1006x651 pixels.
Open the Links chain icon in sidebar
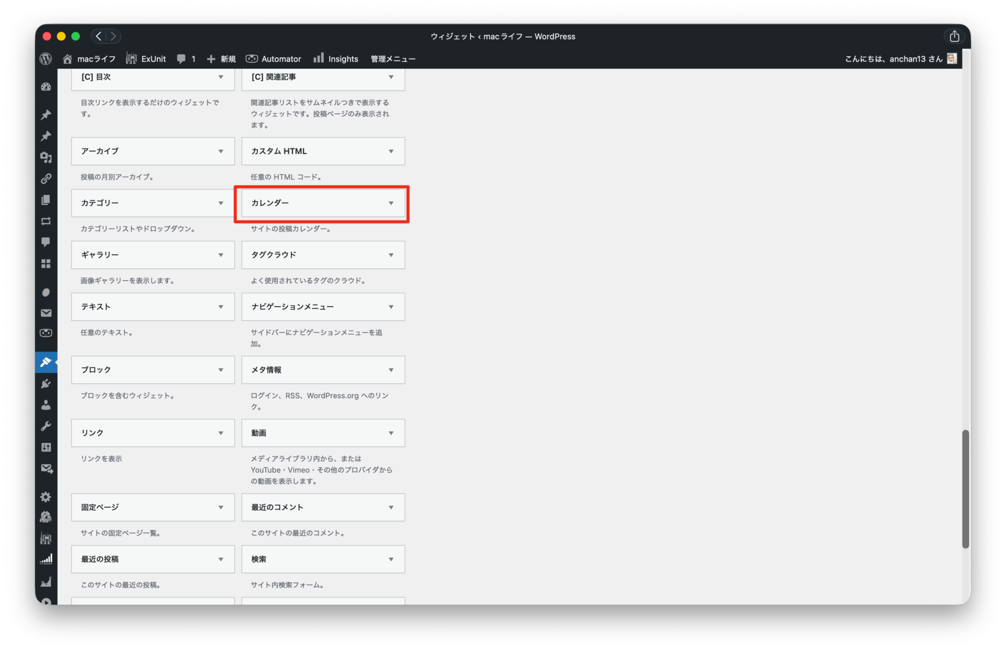(46, 179)
